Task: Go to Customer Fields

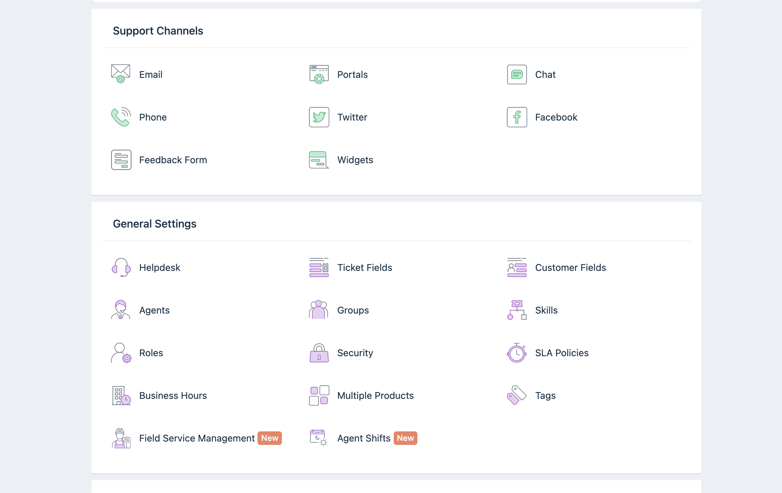Action: (570, 267)
